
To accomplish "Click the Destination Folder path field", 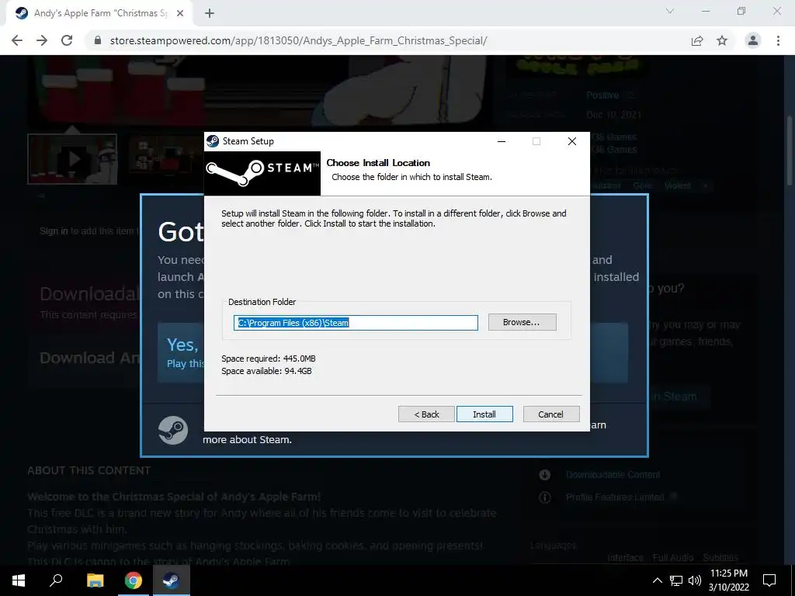I will point(356,323).
